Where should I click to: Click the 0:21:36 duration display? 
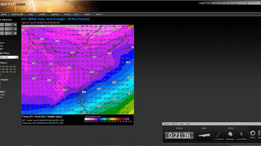tap(179, 135)
